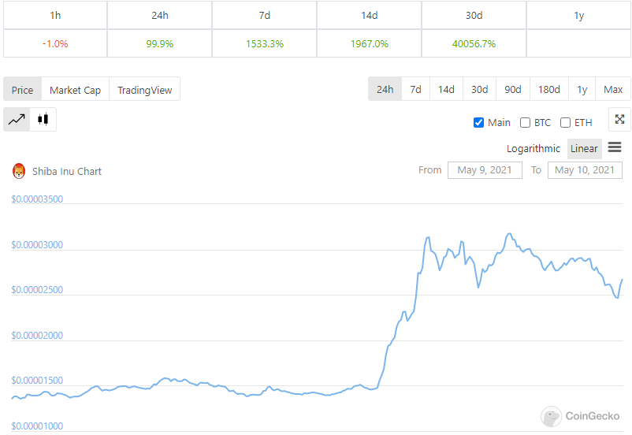The height and width of the screenshot is (435, 632).
Task: Click the 1533.3% 7d change value
Action: pos(265,43)
